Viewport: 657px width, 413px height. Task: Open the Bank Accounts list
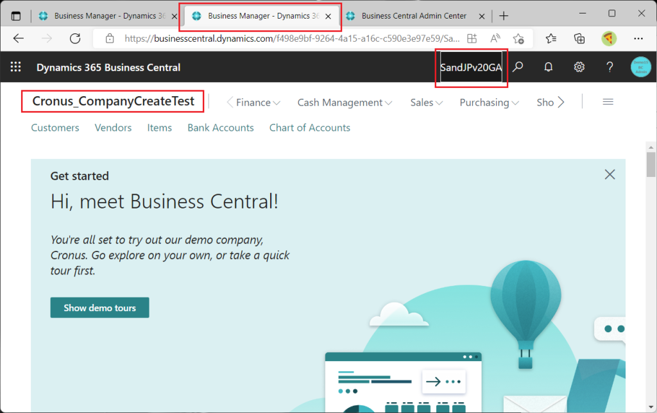tap(221, 128)
